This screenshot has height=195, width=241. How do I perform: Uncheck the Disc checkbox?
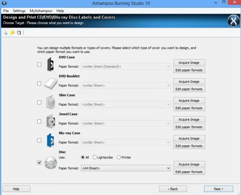39,162
